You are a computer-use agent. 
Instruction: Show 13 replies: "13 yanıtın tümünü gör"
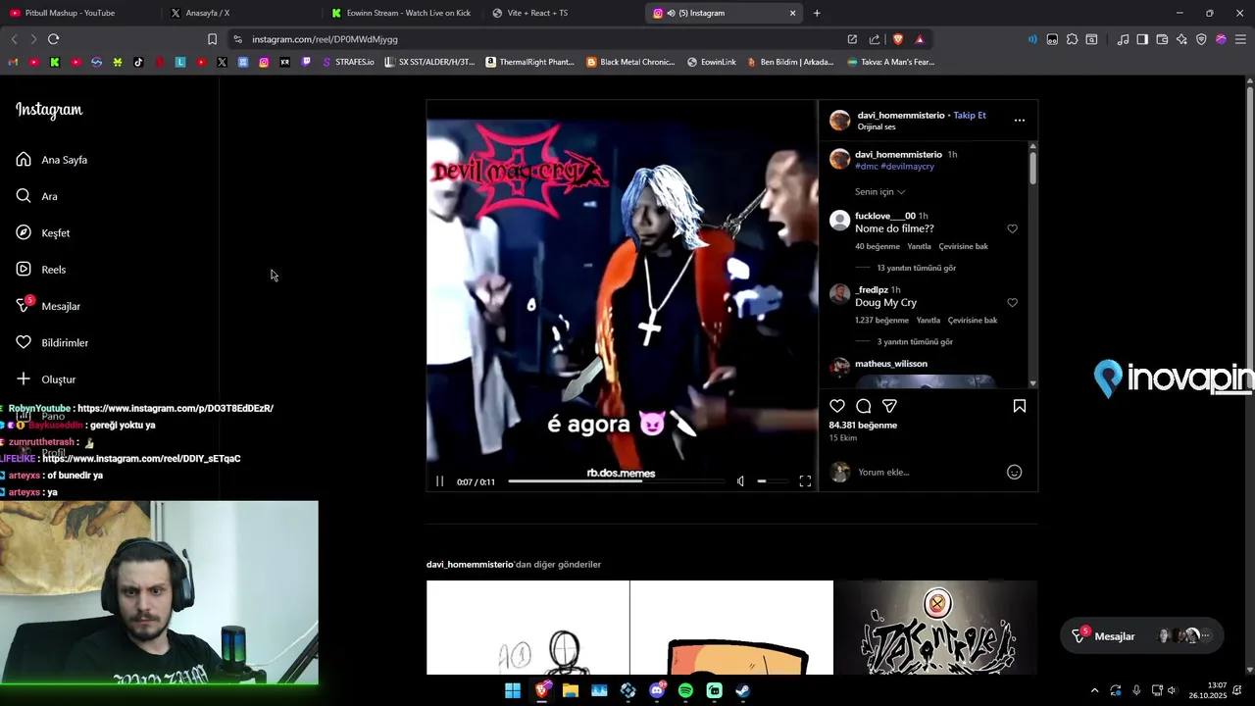point(916,268)
